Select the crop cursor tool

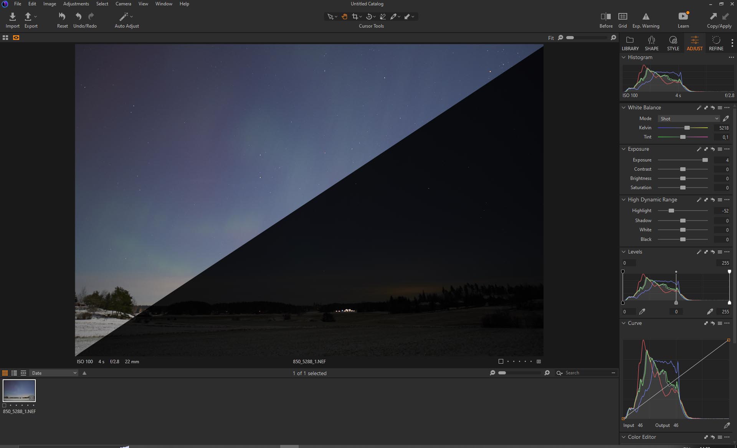[x=355, y=16]
